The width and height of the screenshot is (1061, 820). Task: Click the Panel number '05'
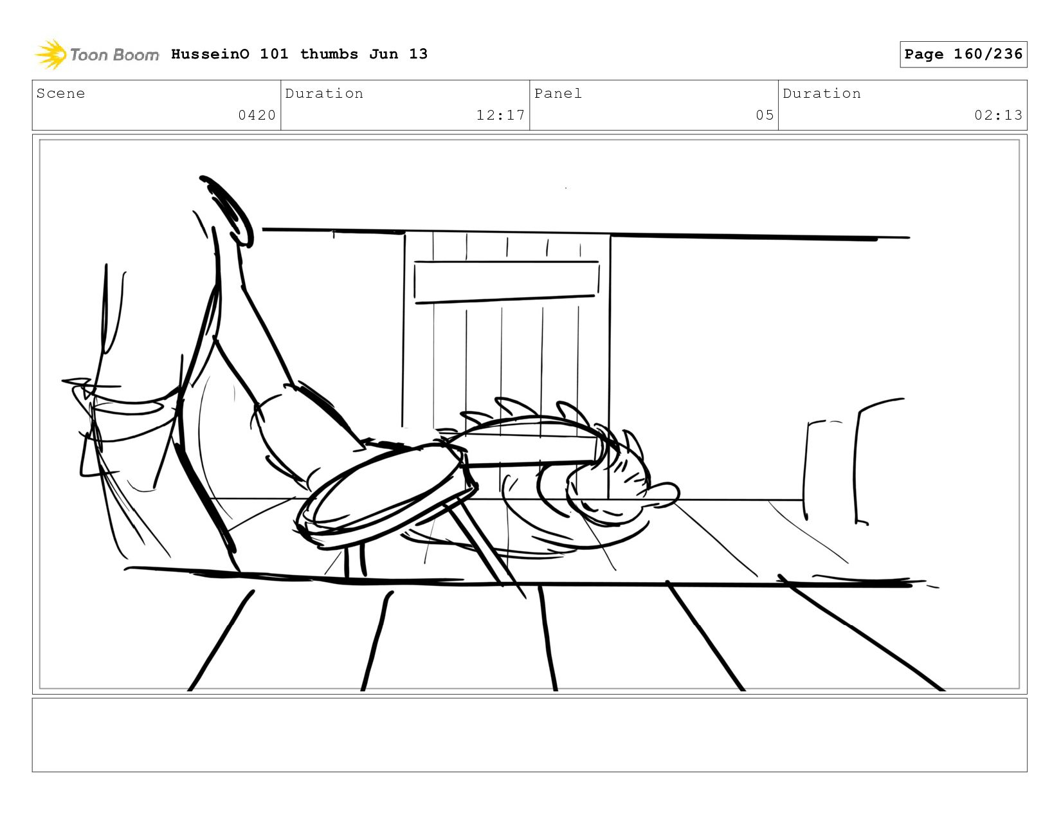click(765, 115)
